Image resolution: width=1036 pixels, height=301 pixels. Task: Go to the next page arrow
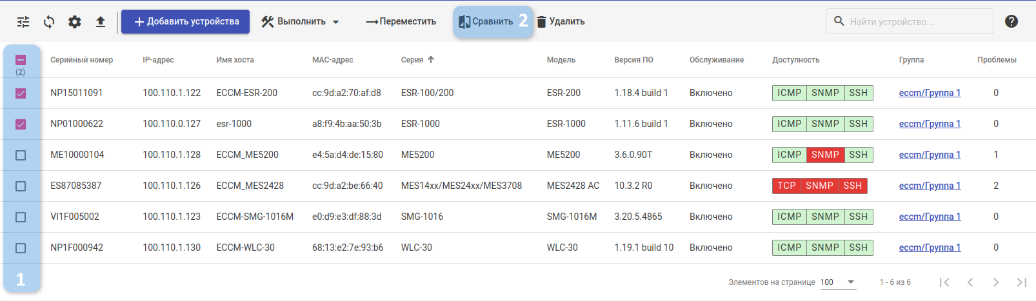click(995, 282)
